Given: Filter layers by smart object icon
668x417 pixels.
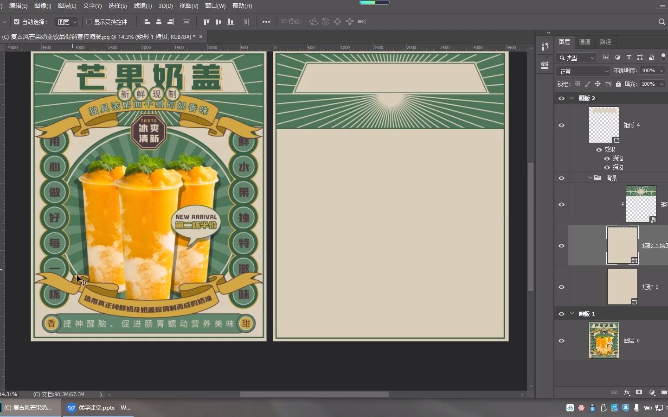Looking at the screenshot, I should [651, 57].
